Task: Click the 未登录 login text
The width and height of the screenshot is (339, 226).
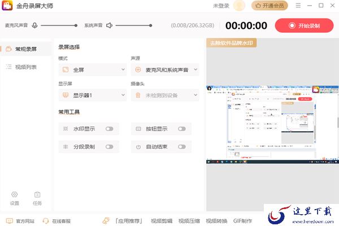Action: tap(221, 6)
